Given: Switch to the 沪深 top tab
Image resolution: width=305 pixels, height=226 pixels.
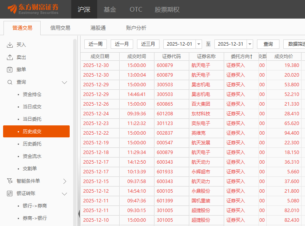Looking at the screenshot, I should 84,9.
